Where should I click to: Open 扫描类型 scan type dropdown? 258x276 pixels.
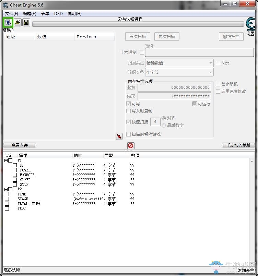pyautogui.click(x=179, y=63)
